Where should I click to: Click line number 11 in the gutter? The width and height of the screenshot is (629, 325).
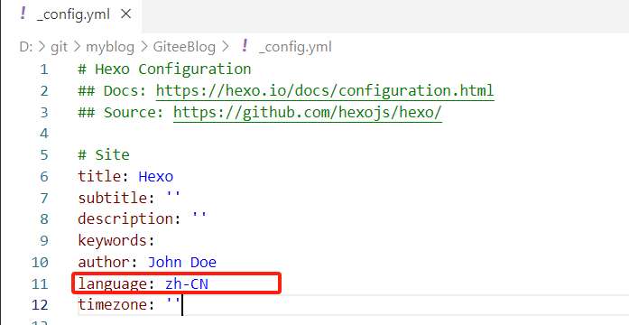(40, 284)
